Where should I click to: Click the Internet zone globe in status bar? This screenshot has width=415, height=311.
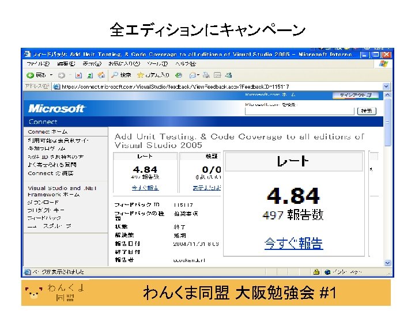pyautogui.click(x=327, y=272)
